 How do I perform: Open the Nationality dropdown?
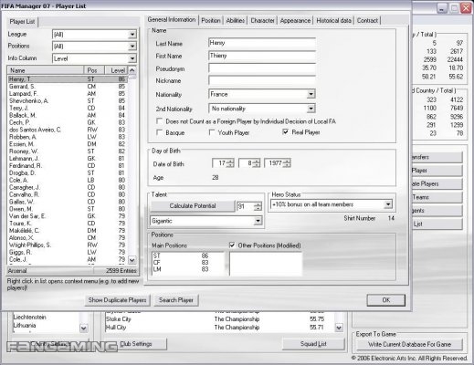pos(311,94)
